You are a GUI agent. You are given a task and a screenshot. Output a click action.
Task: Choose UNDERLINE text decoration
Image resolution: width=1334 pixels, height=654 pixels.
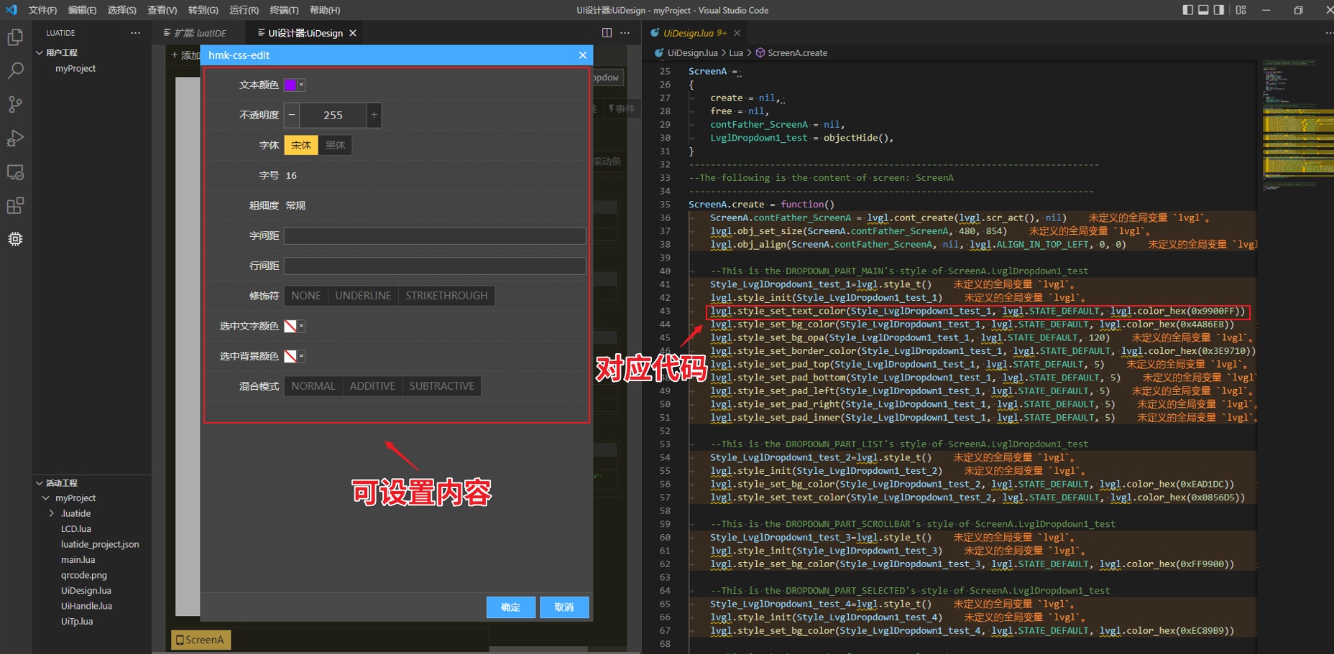tap(363, 296)
